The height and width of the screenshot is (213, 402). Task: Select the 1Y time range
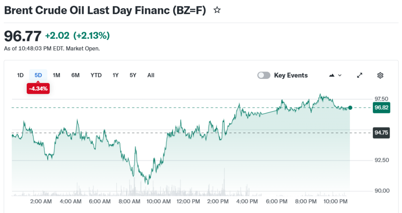click(116, 75)
